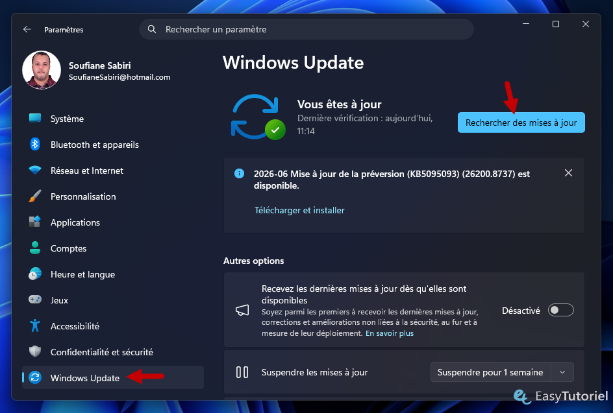The image size is (613, 413).
Task: Click the Rechercher un paramètre search field
Action: click(x=306, y=29)
